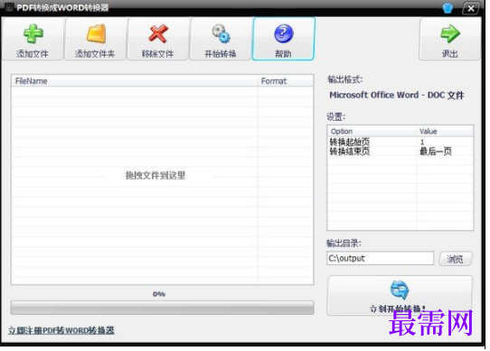490x351 pixels.
Task: Click the 立刻开始转换 convert button
Action: (400, 295)
